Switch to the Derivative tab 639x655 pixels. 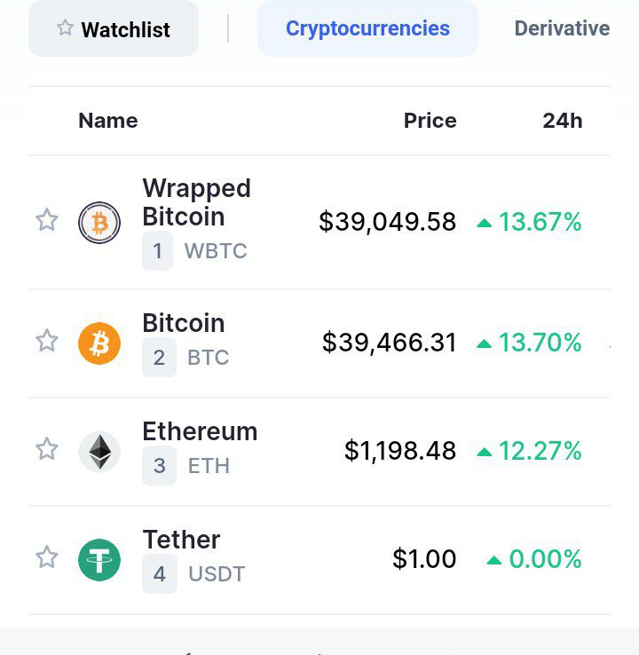(x=562, y=28)
